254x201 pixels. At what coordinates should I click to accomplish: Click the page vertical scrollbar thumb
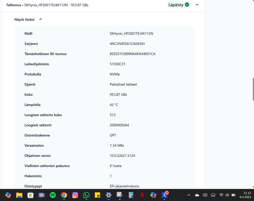click(x=253, y=89)
